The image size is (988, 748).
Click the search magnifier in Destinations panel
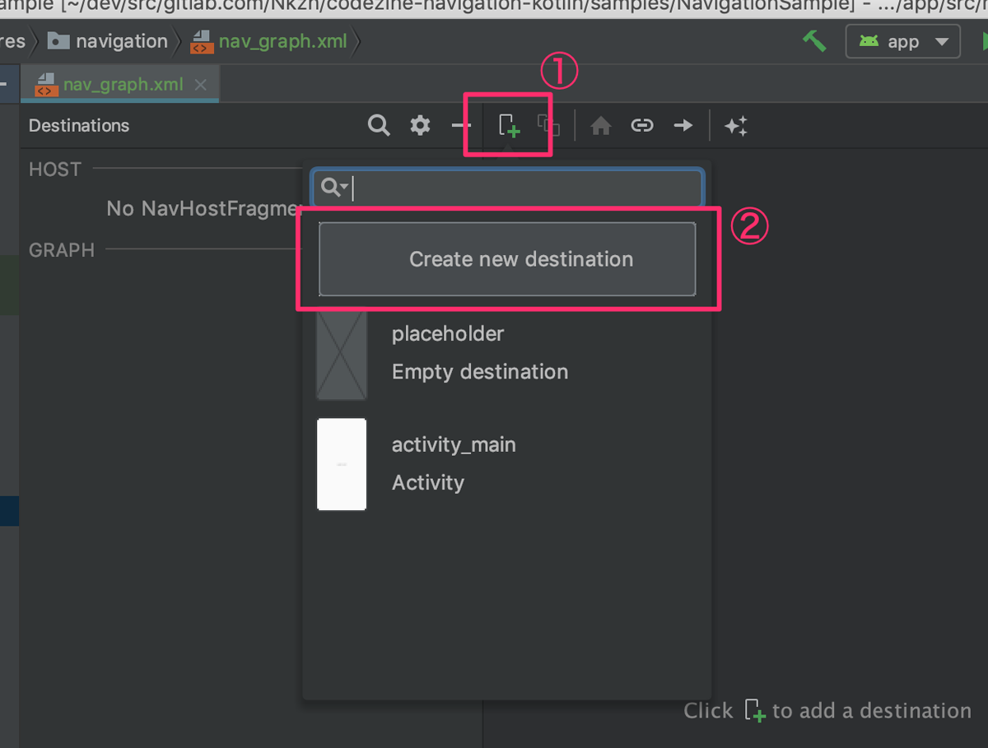(379, 126)
